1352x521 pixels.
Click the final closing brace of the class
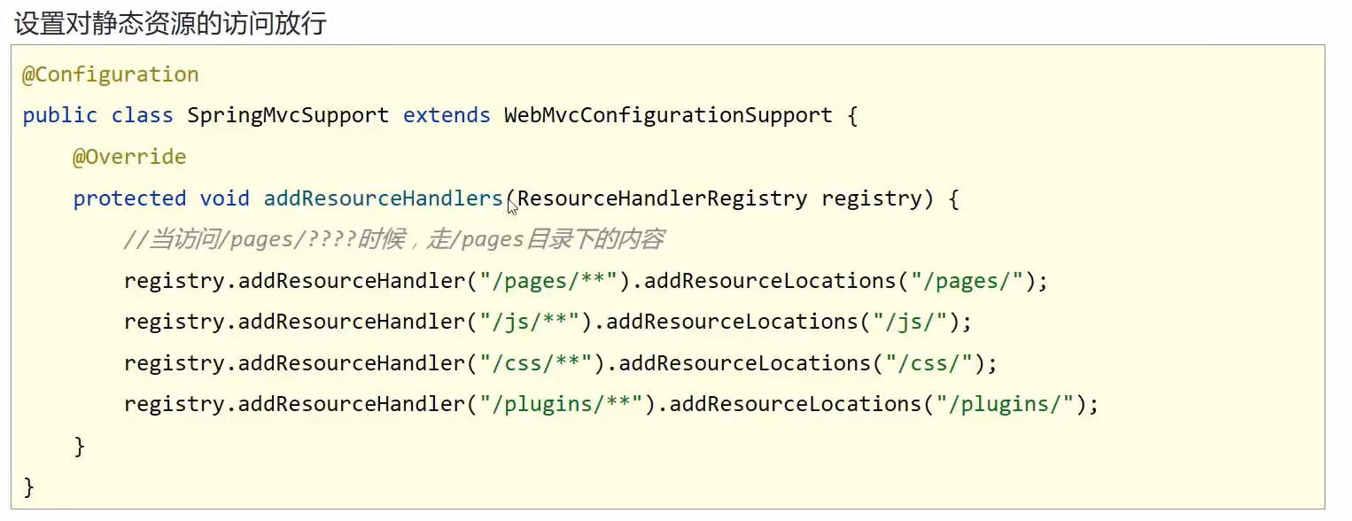[28, 486]
